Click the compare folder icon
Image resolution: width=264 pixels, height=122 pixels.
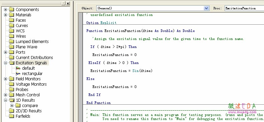(x=18, y=106)
